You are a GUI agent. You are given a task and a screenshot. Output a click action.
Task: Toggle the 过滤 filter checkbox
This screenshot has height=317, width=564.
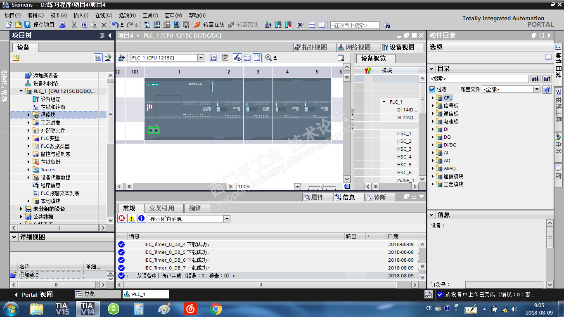[432, 89]
